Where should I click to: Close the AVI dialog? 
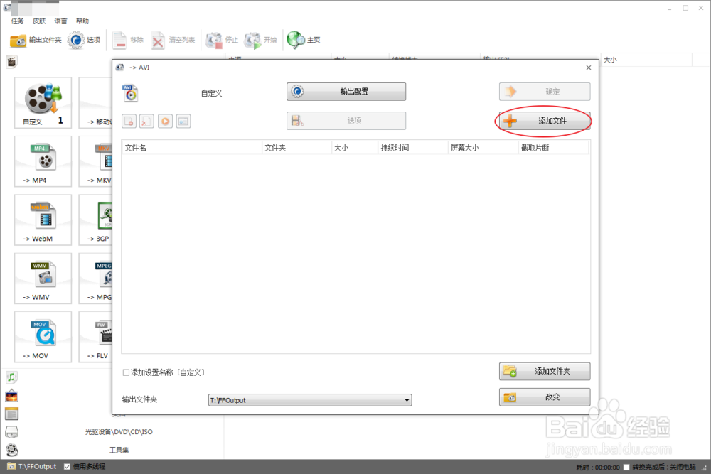[589, 68]
